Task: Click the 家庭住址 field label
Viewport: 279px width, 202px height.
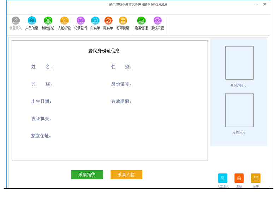Action: (41, 136)
